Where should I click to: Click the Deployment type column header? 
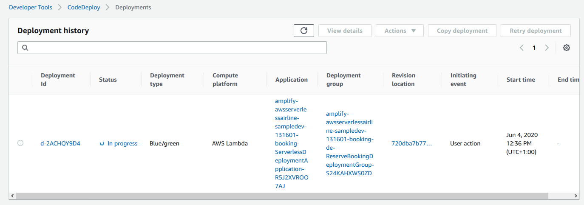coord(167,80)
